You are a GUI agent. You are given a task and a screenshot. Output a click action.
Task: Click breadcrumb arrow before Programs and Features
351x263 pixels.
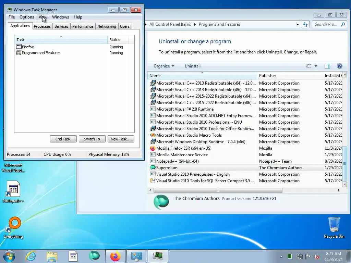195,24
